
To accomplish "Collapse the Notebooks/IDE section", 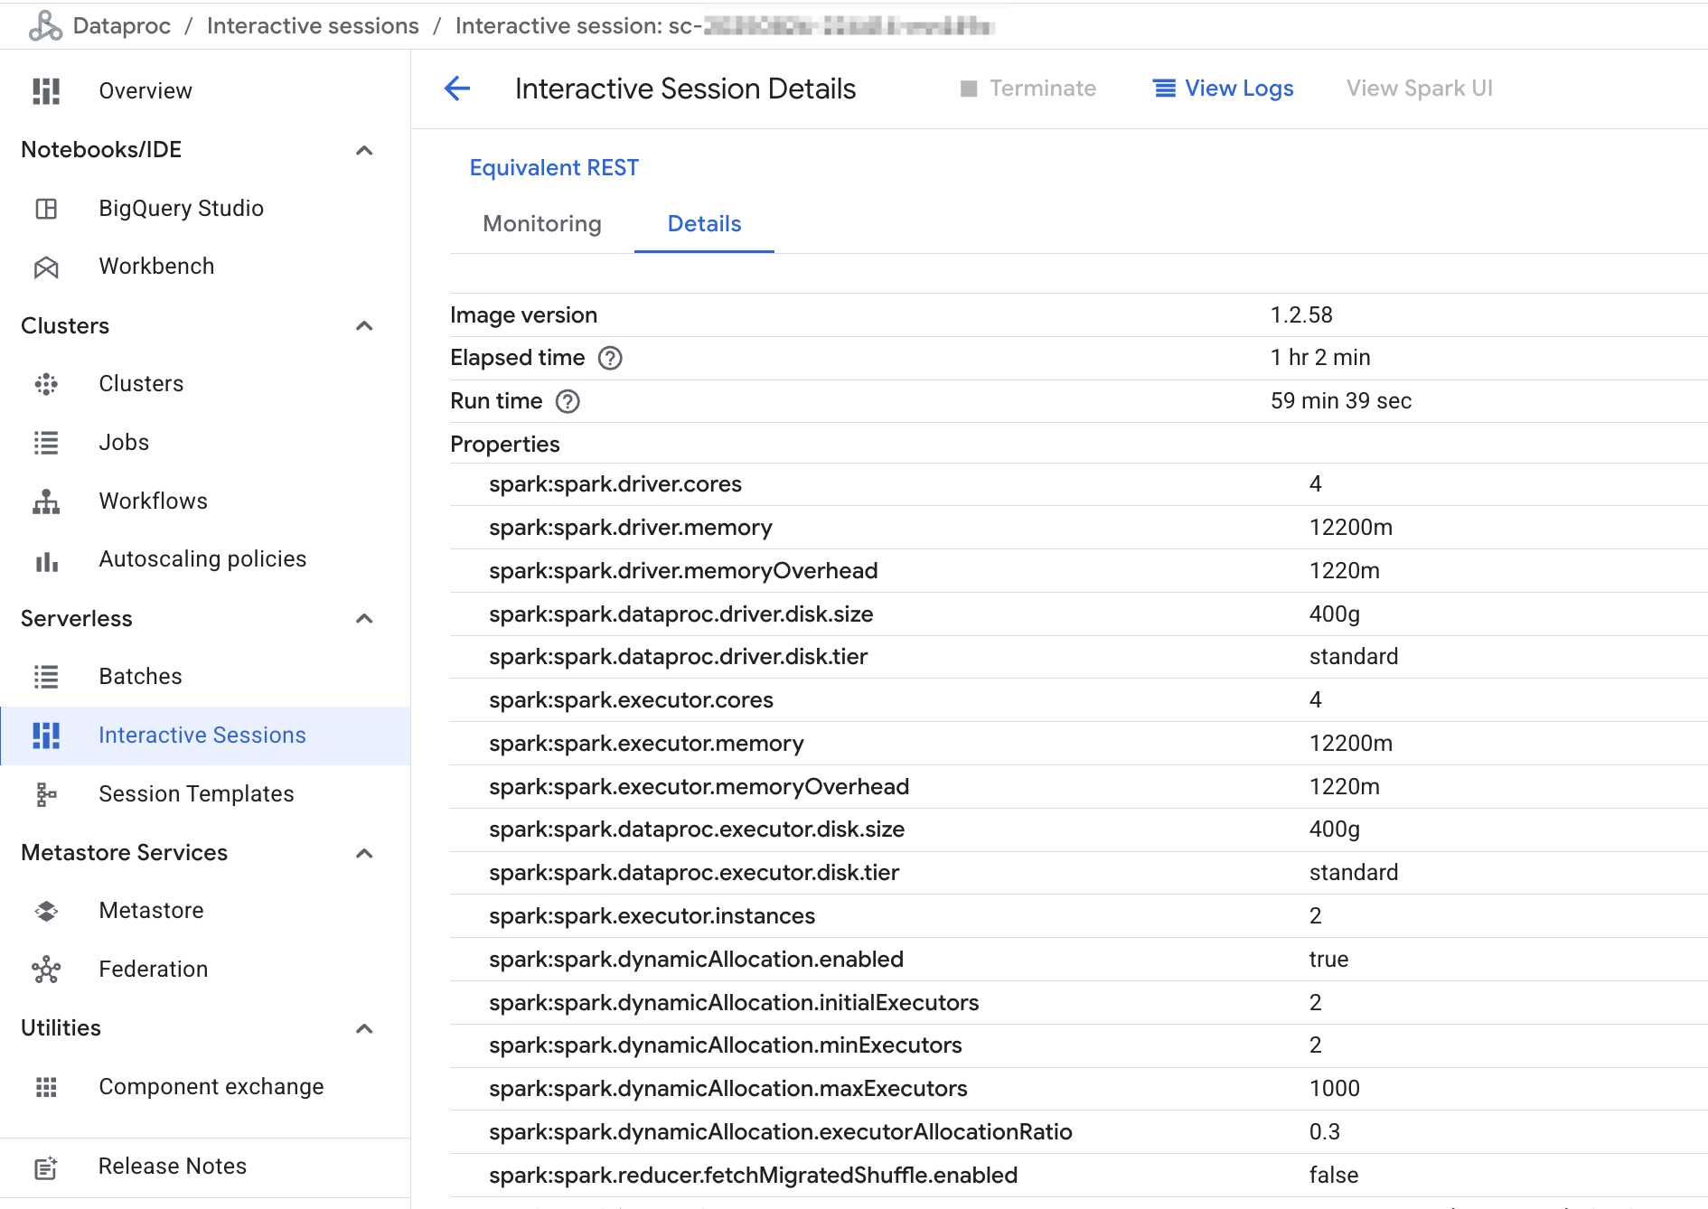I will click(364, 150).
